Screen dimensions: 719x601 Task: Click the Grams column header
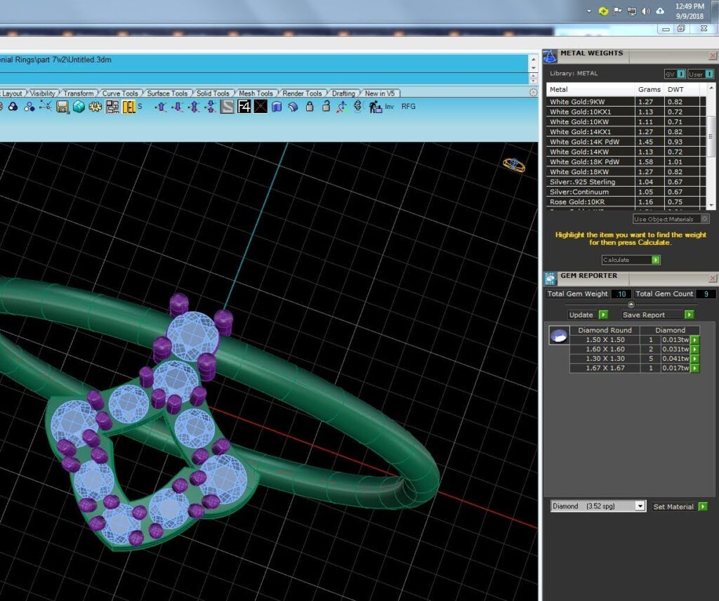[649, 89]
